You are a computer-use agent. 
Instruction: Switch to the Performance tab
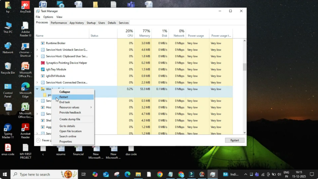pyautogui.click(x=59, y=23)
